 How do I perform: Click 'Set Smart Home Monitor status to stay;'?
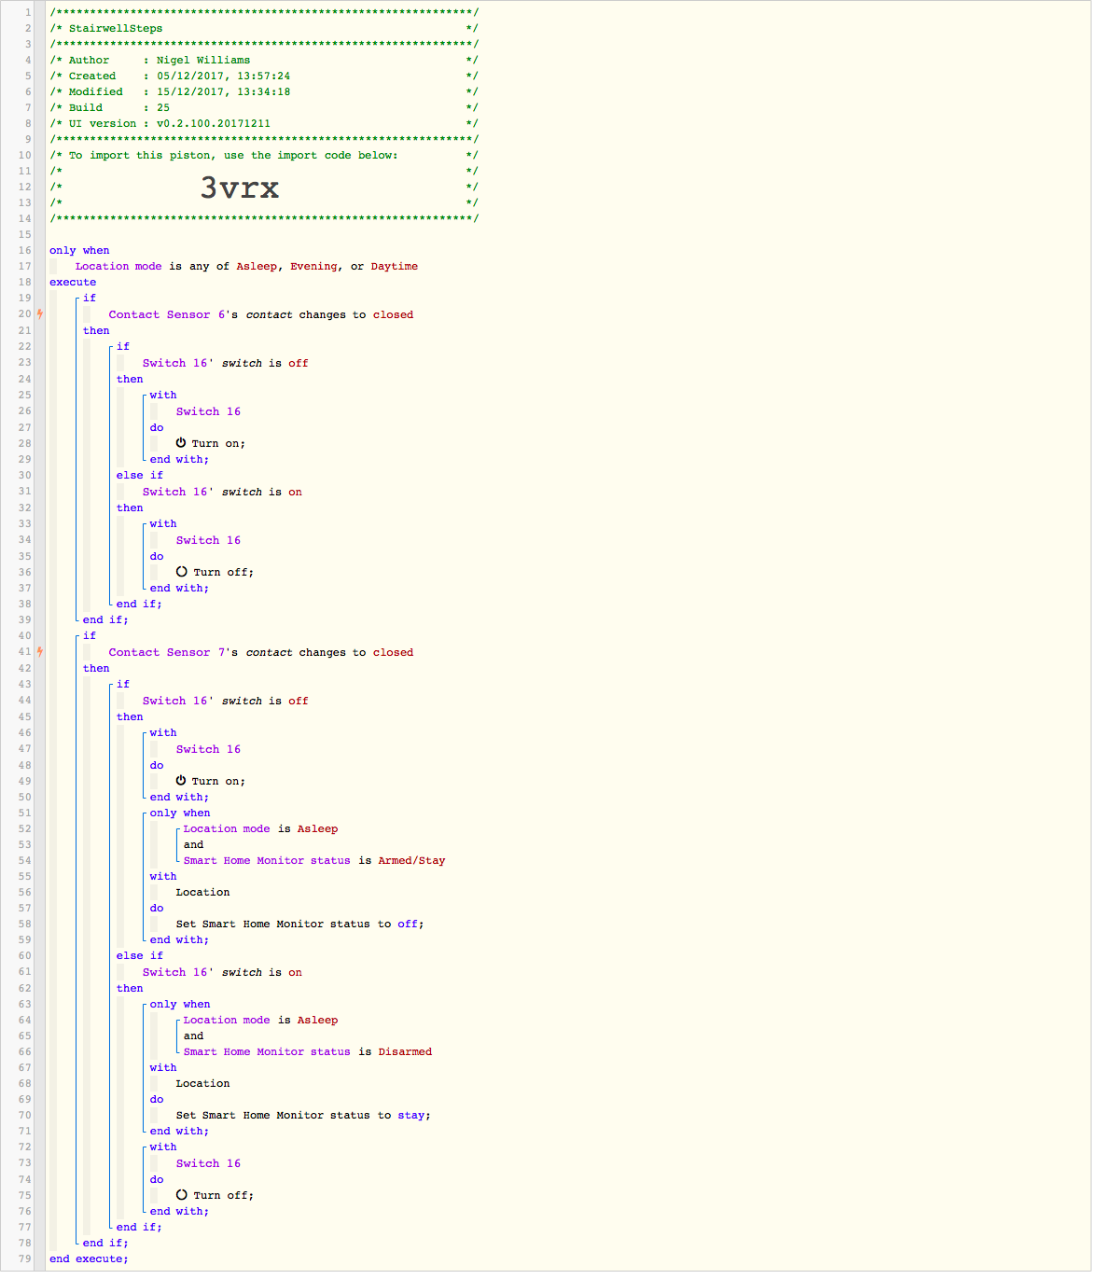(x=303, y=1115)
